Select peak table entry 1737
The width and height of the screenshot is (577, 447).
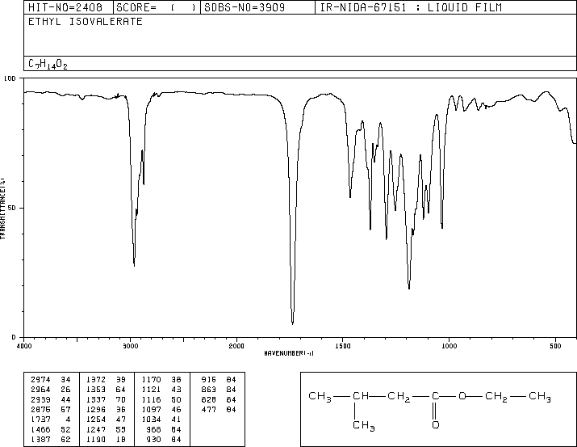(41, 420)
